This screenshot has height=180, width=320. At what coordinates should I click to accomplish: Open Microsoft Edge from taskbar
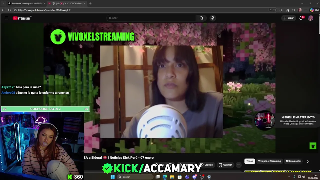(x=165, y=177)
